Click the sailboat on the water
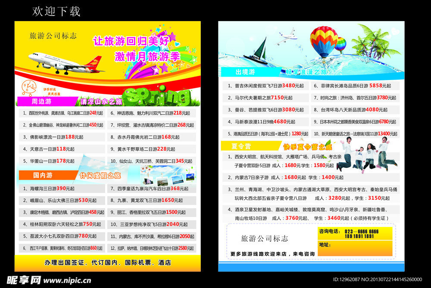The width and height of the screenshot is (431, 288). (x=258, y=53)
